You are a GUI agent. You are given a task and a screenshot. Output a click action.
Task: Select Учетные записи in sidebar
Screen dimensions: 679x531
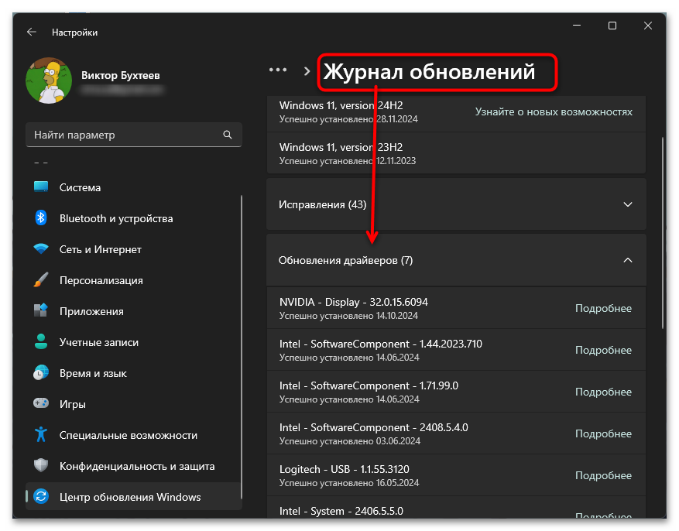pyautogui.click(x=133, y=342)
